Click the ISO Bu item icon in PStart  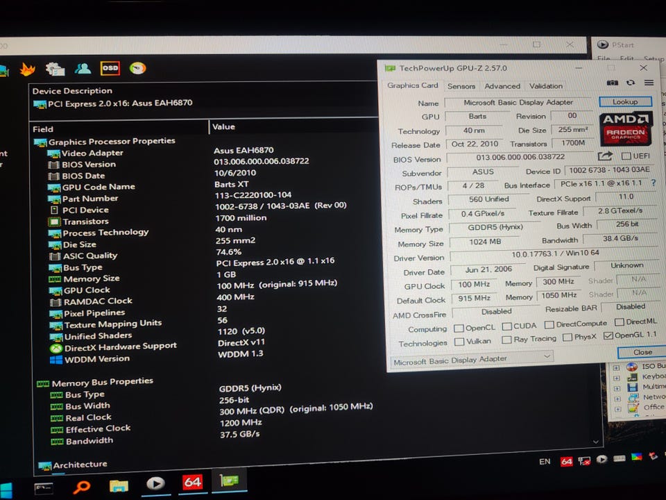point(631,367)
